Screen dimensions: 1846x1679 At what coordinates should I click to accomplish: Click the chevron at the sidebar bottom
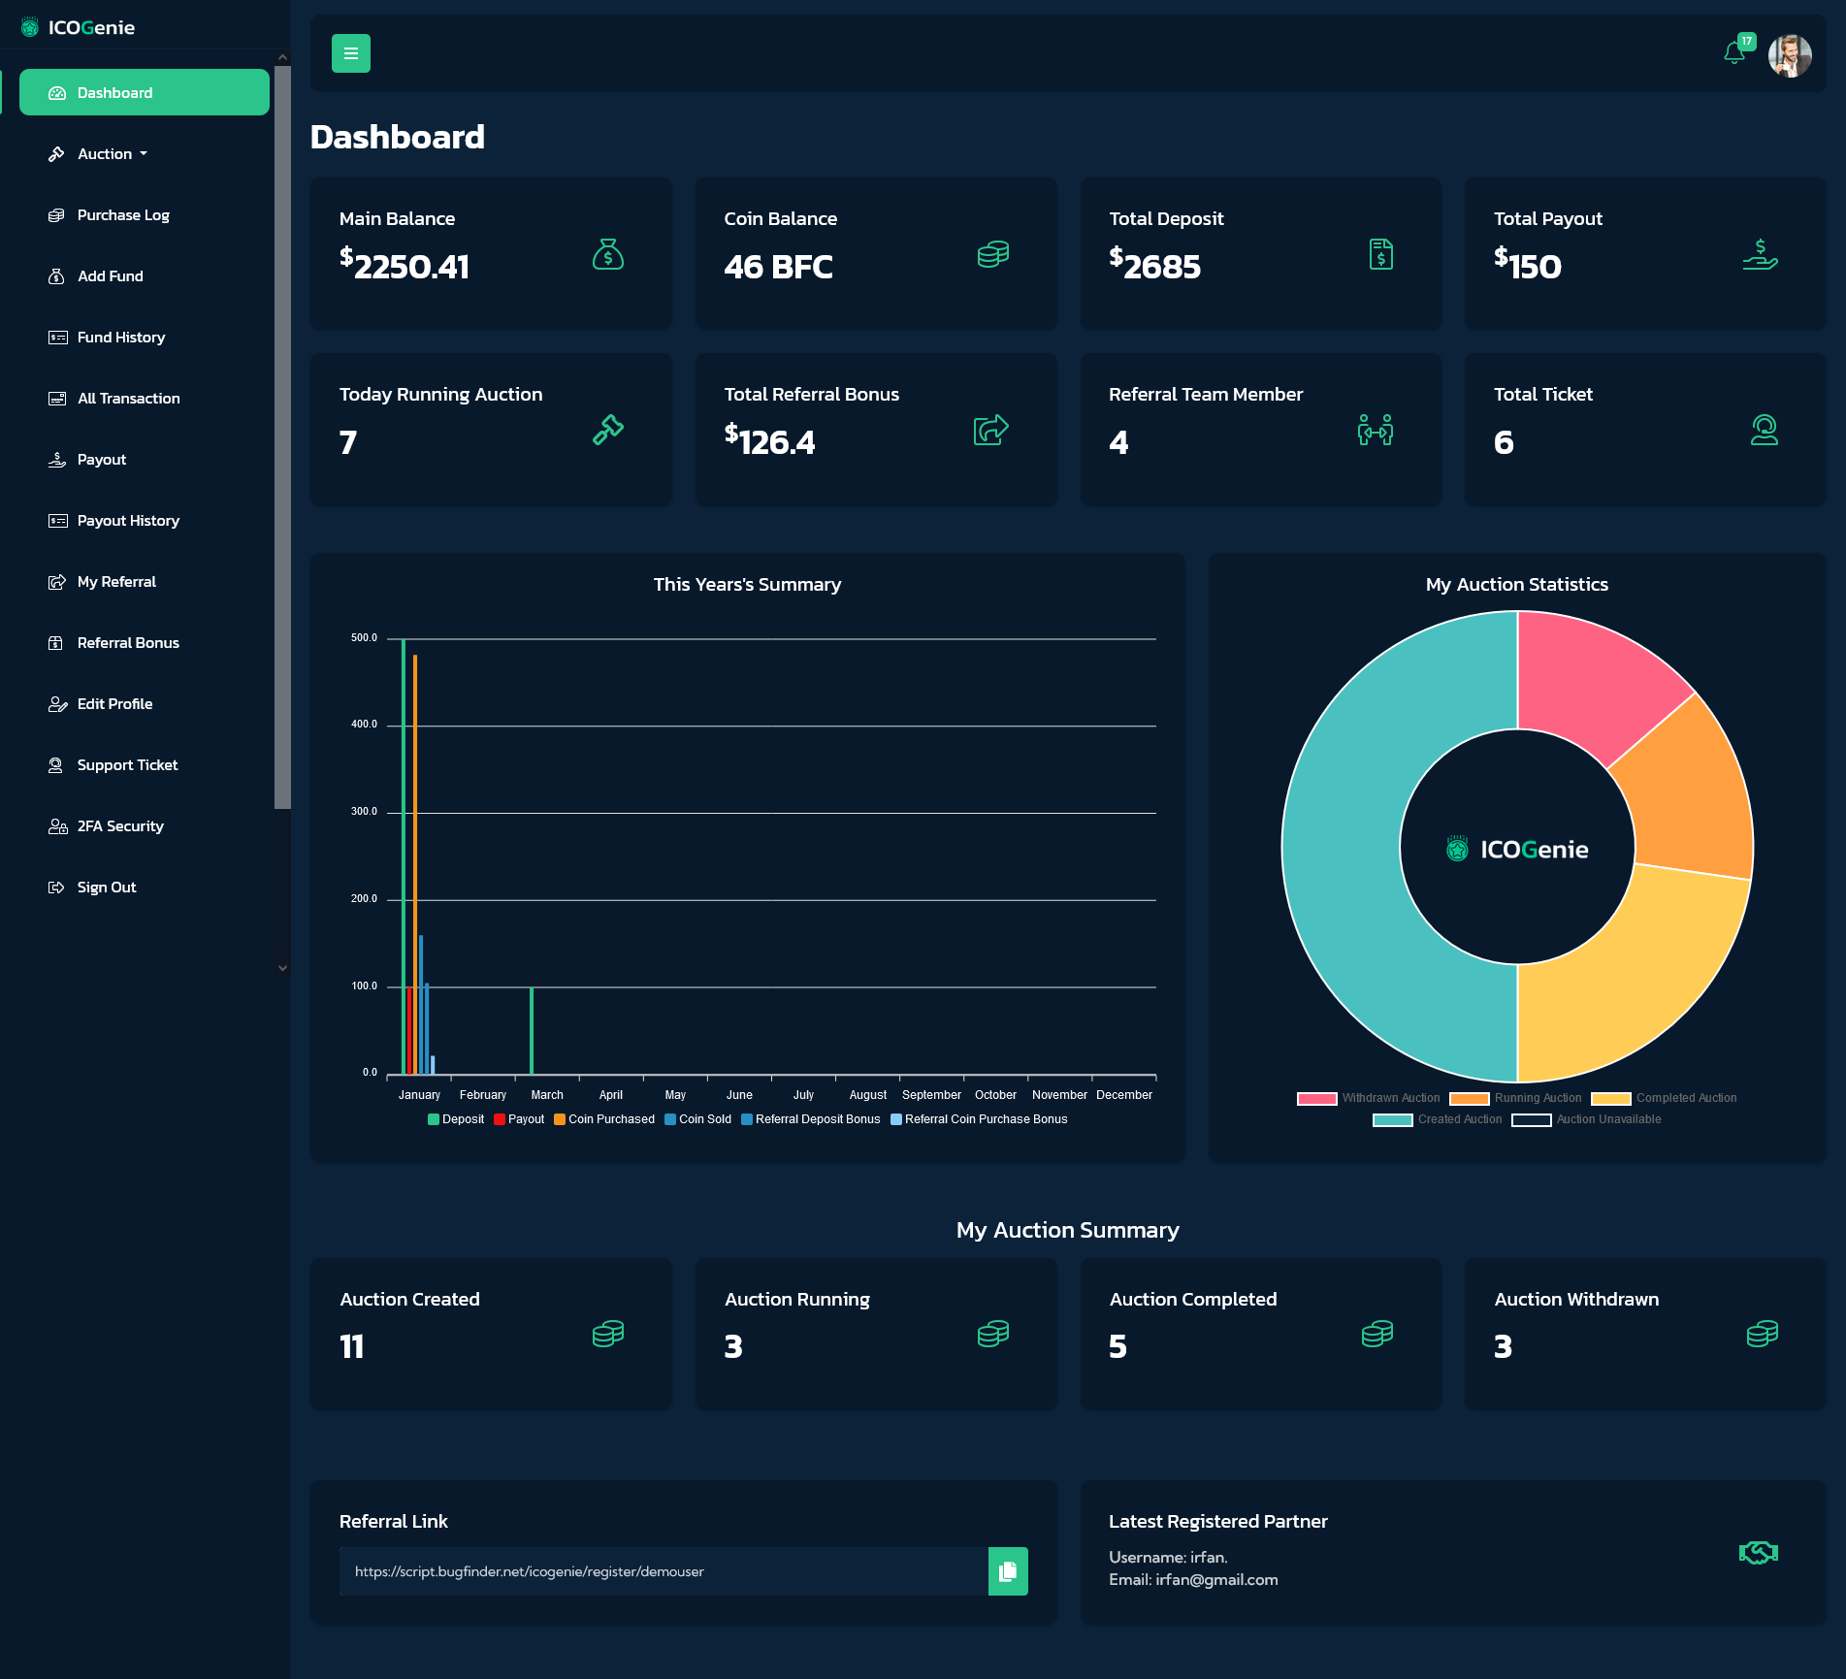click(282, 967)
